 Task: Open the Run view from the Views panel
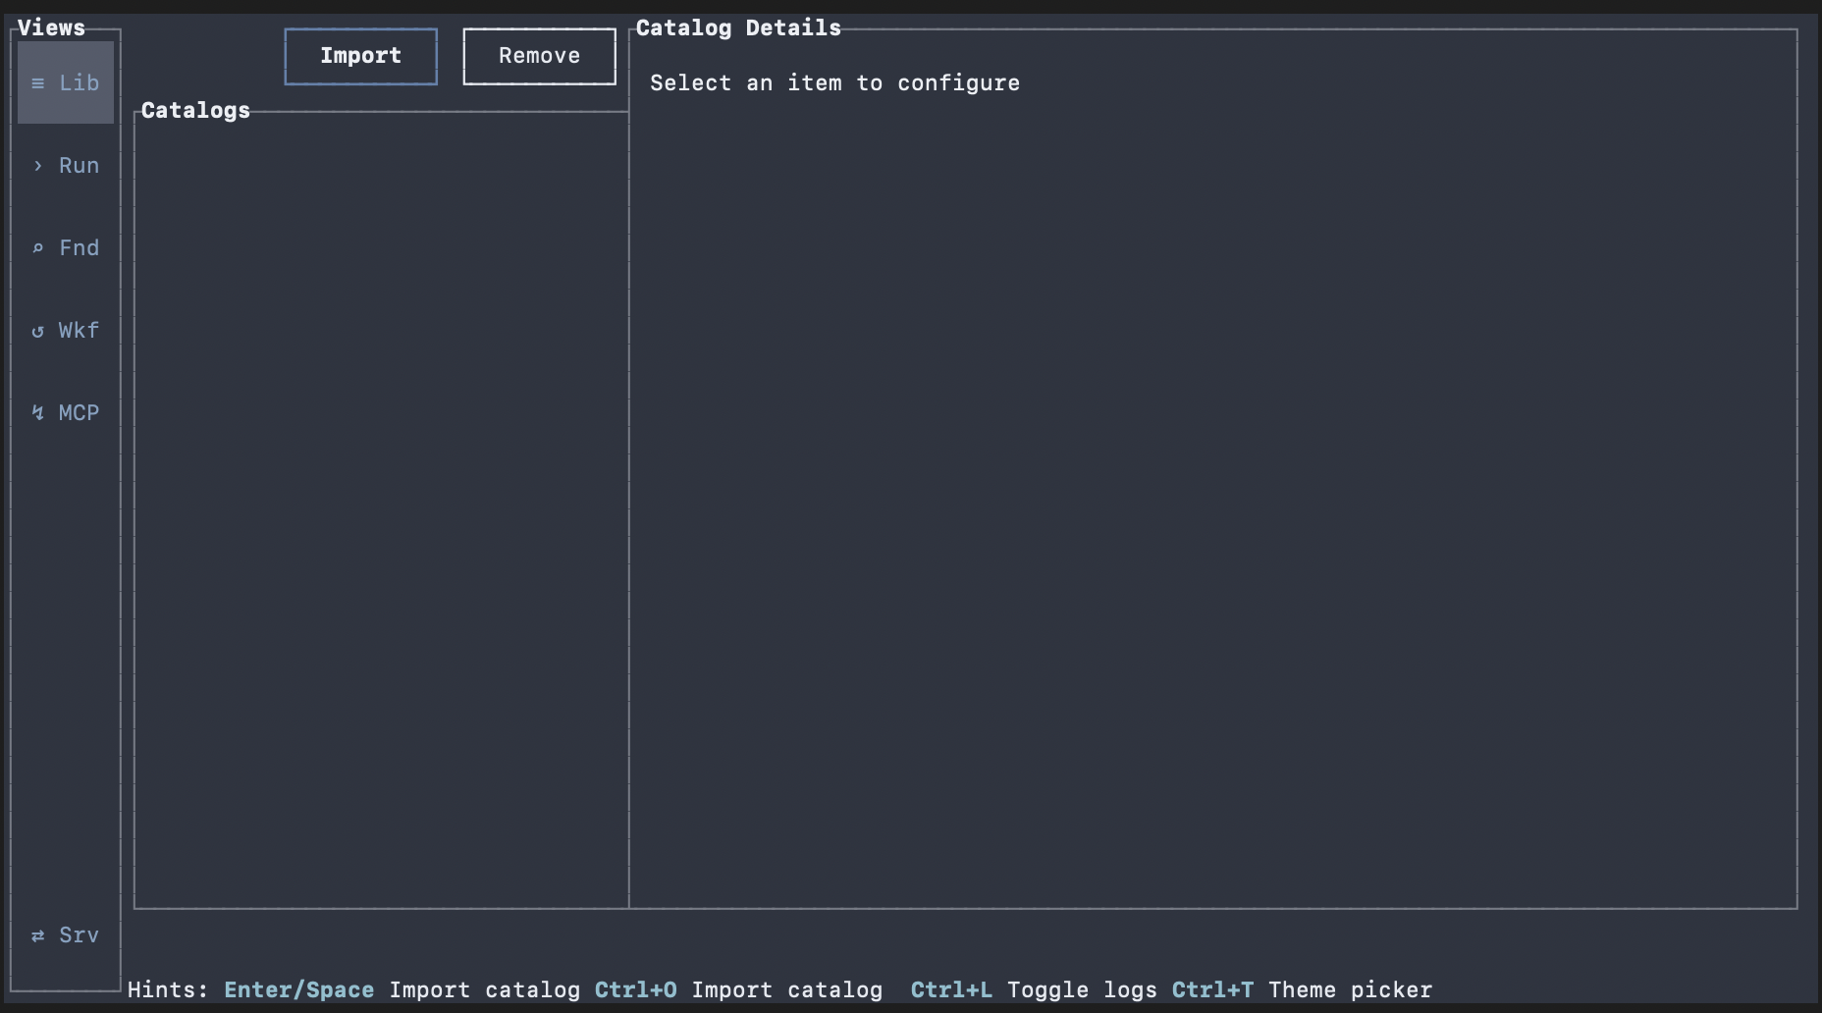pos(65,165)
